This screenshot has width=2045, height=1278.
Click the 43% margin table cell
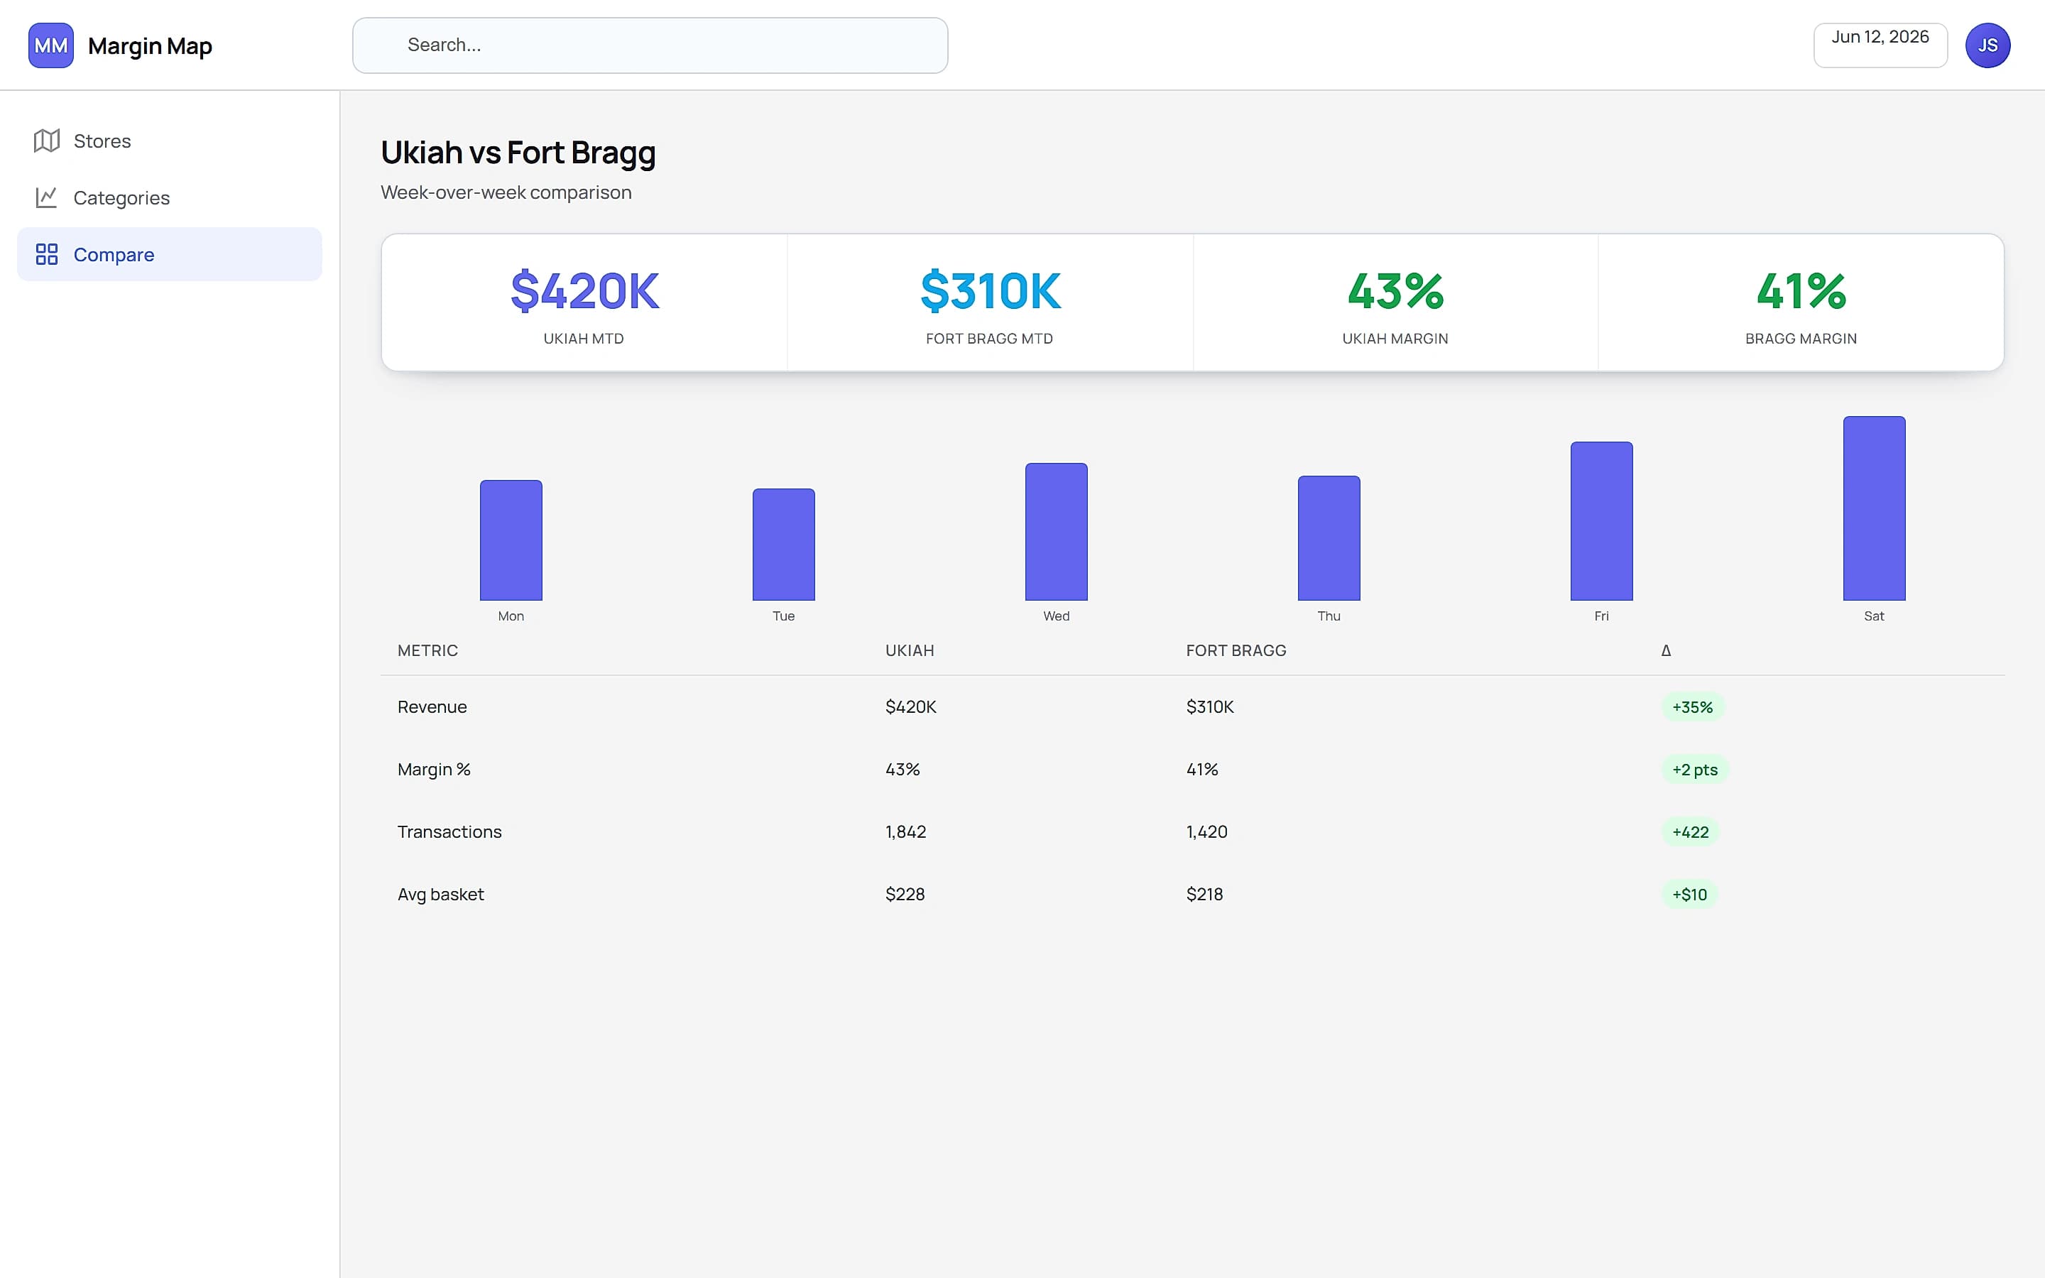pyautogui.click(x=902, y=769)
